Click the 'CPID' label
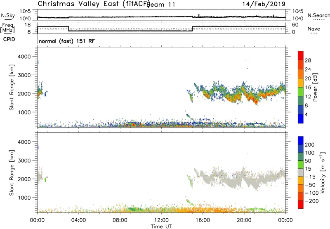 tap(9, 39)
